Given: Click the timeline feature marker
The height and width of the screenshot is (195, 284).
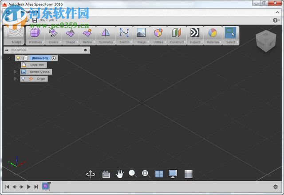Looking at the screenshot, I should [x=46, y=187].
